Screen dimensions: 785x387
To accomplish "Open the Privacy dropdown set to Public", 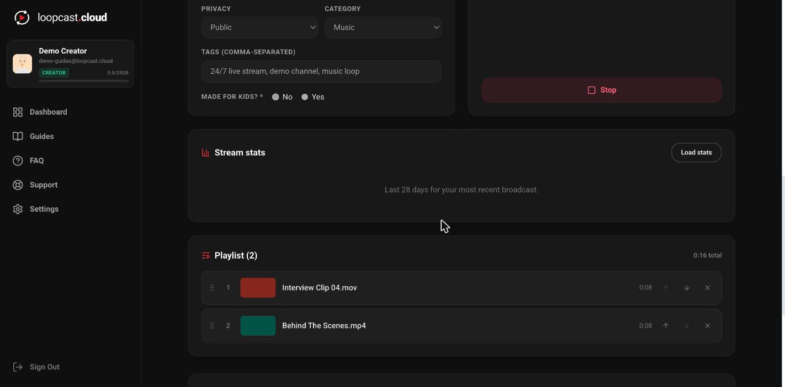I will point(259,28).
